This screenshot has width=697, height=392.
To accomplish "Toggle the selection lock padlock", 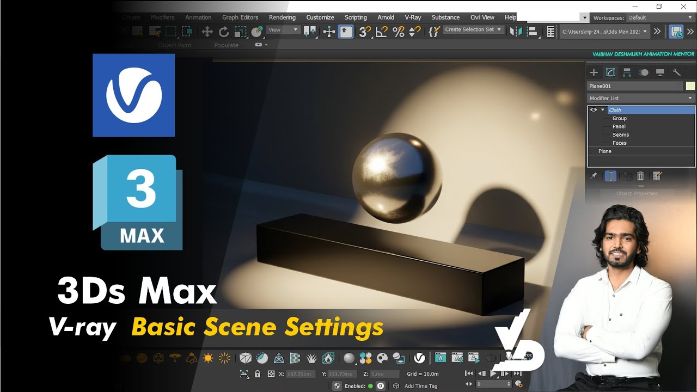I will click(258, 374).
